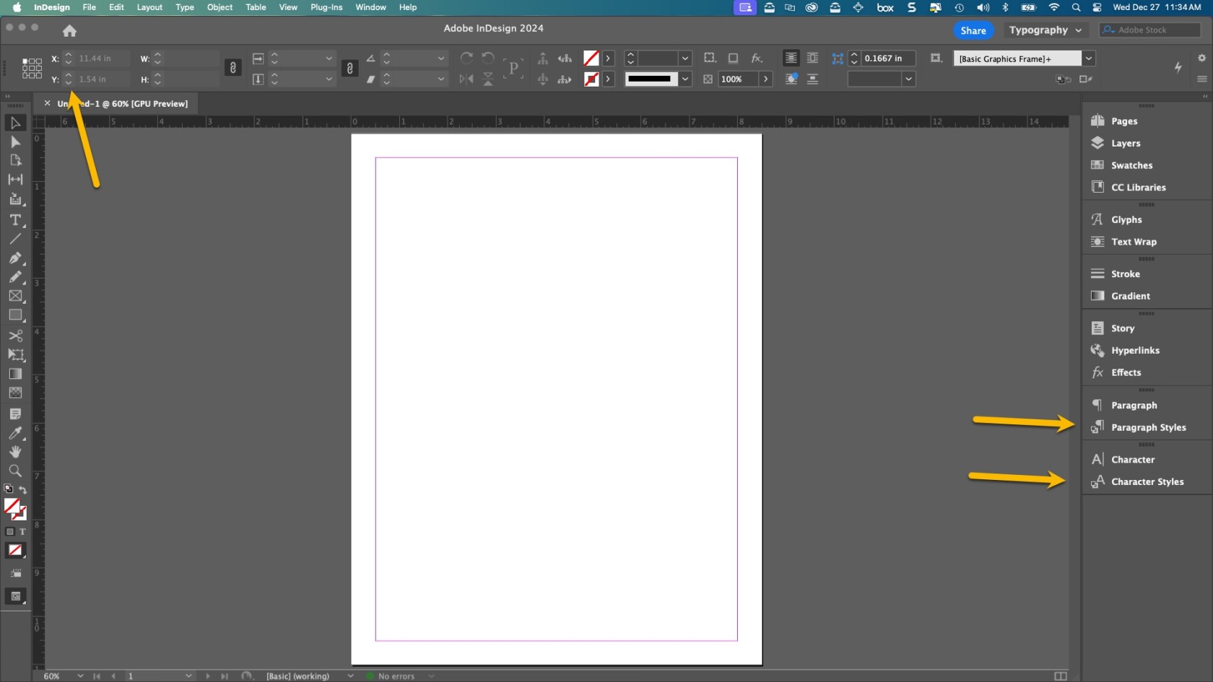1213x682 pixels.
Task: Open the object style dropdown arrow
Action: 1089,58
